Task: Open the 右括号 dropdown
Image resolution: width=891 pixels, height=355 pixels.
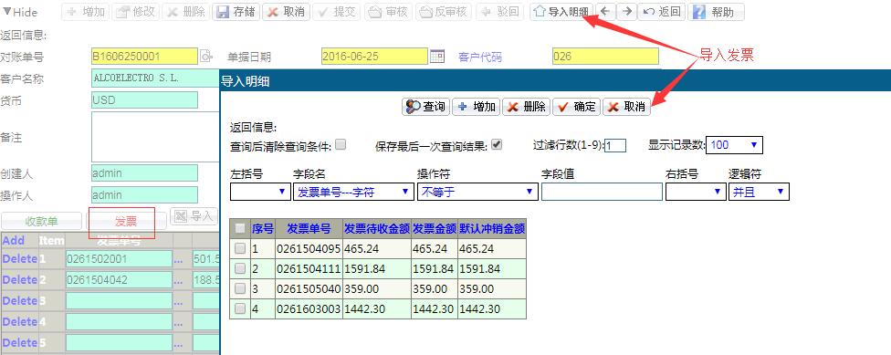Action: [x=696, y=192]
